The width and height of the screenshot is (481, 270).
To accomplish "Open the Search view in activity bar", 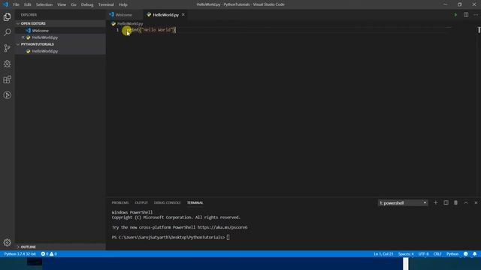I will pos(7,32).
